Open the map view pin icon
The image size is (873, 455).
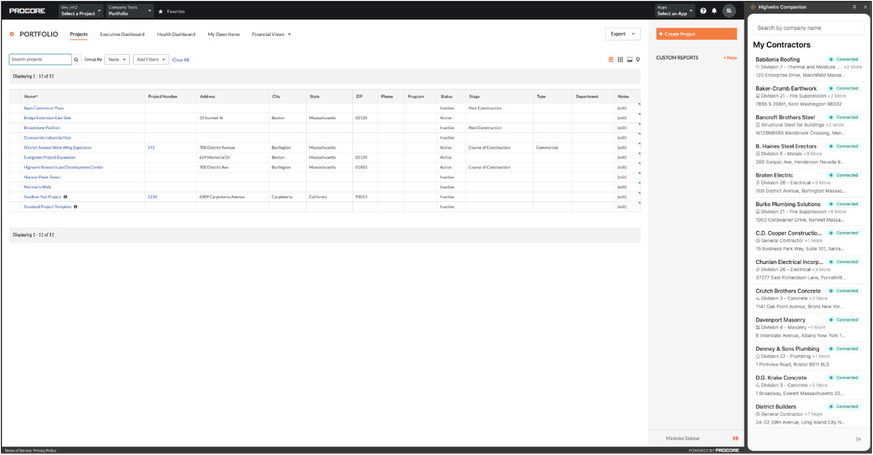[637, 59]
